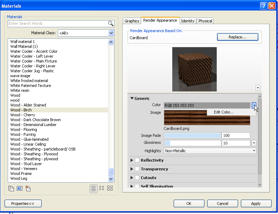Open the Highlights Non-Metallic dropdown
The image size is (278, 214).
coord(254,151)
